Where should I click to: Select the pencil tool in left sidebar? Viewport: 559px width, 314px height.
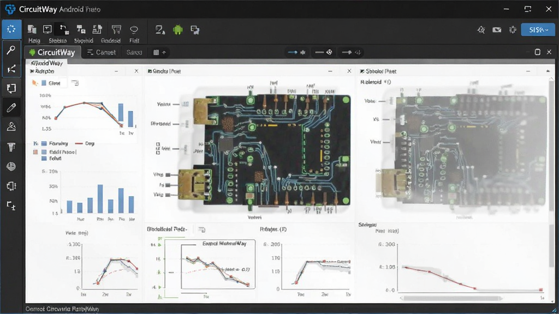(11, 107)
